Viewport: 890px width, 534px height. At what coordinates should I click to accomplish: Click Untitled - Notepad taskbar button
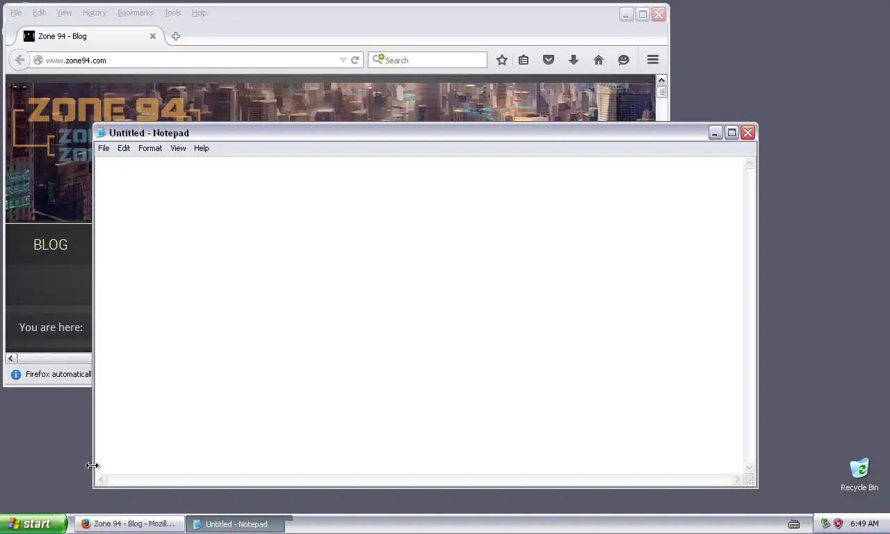tap(236, 524)
